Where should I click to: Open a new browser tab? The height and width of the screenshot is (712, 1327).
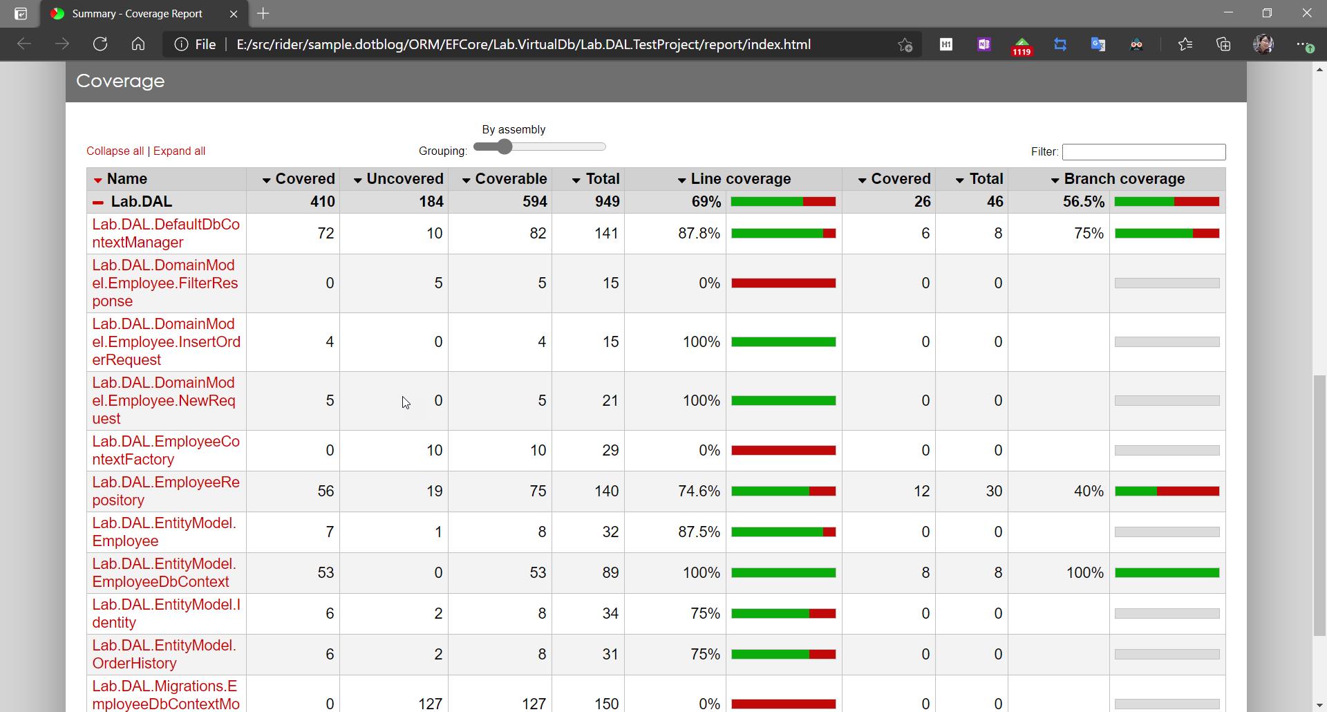click(x=263, y=13)
